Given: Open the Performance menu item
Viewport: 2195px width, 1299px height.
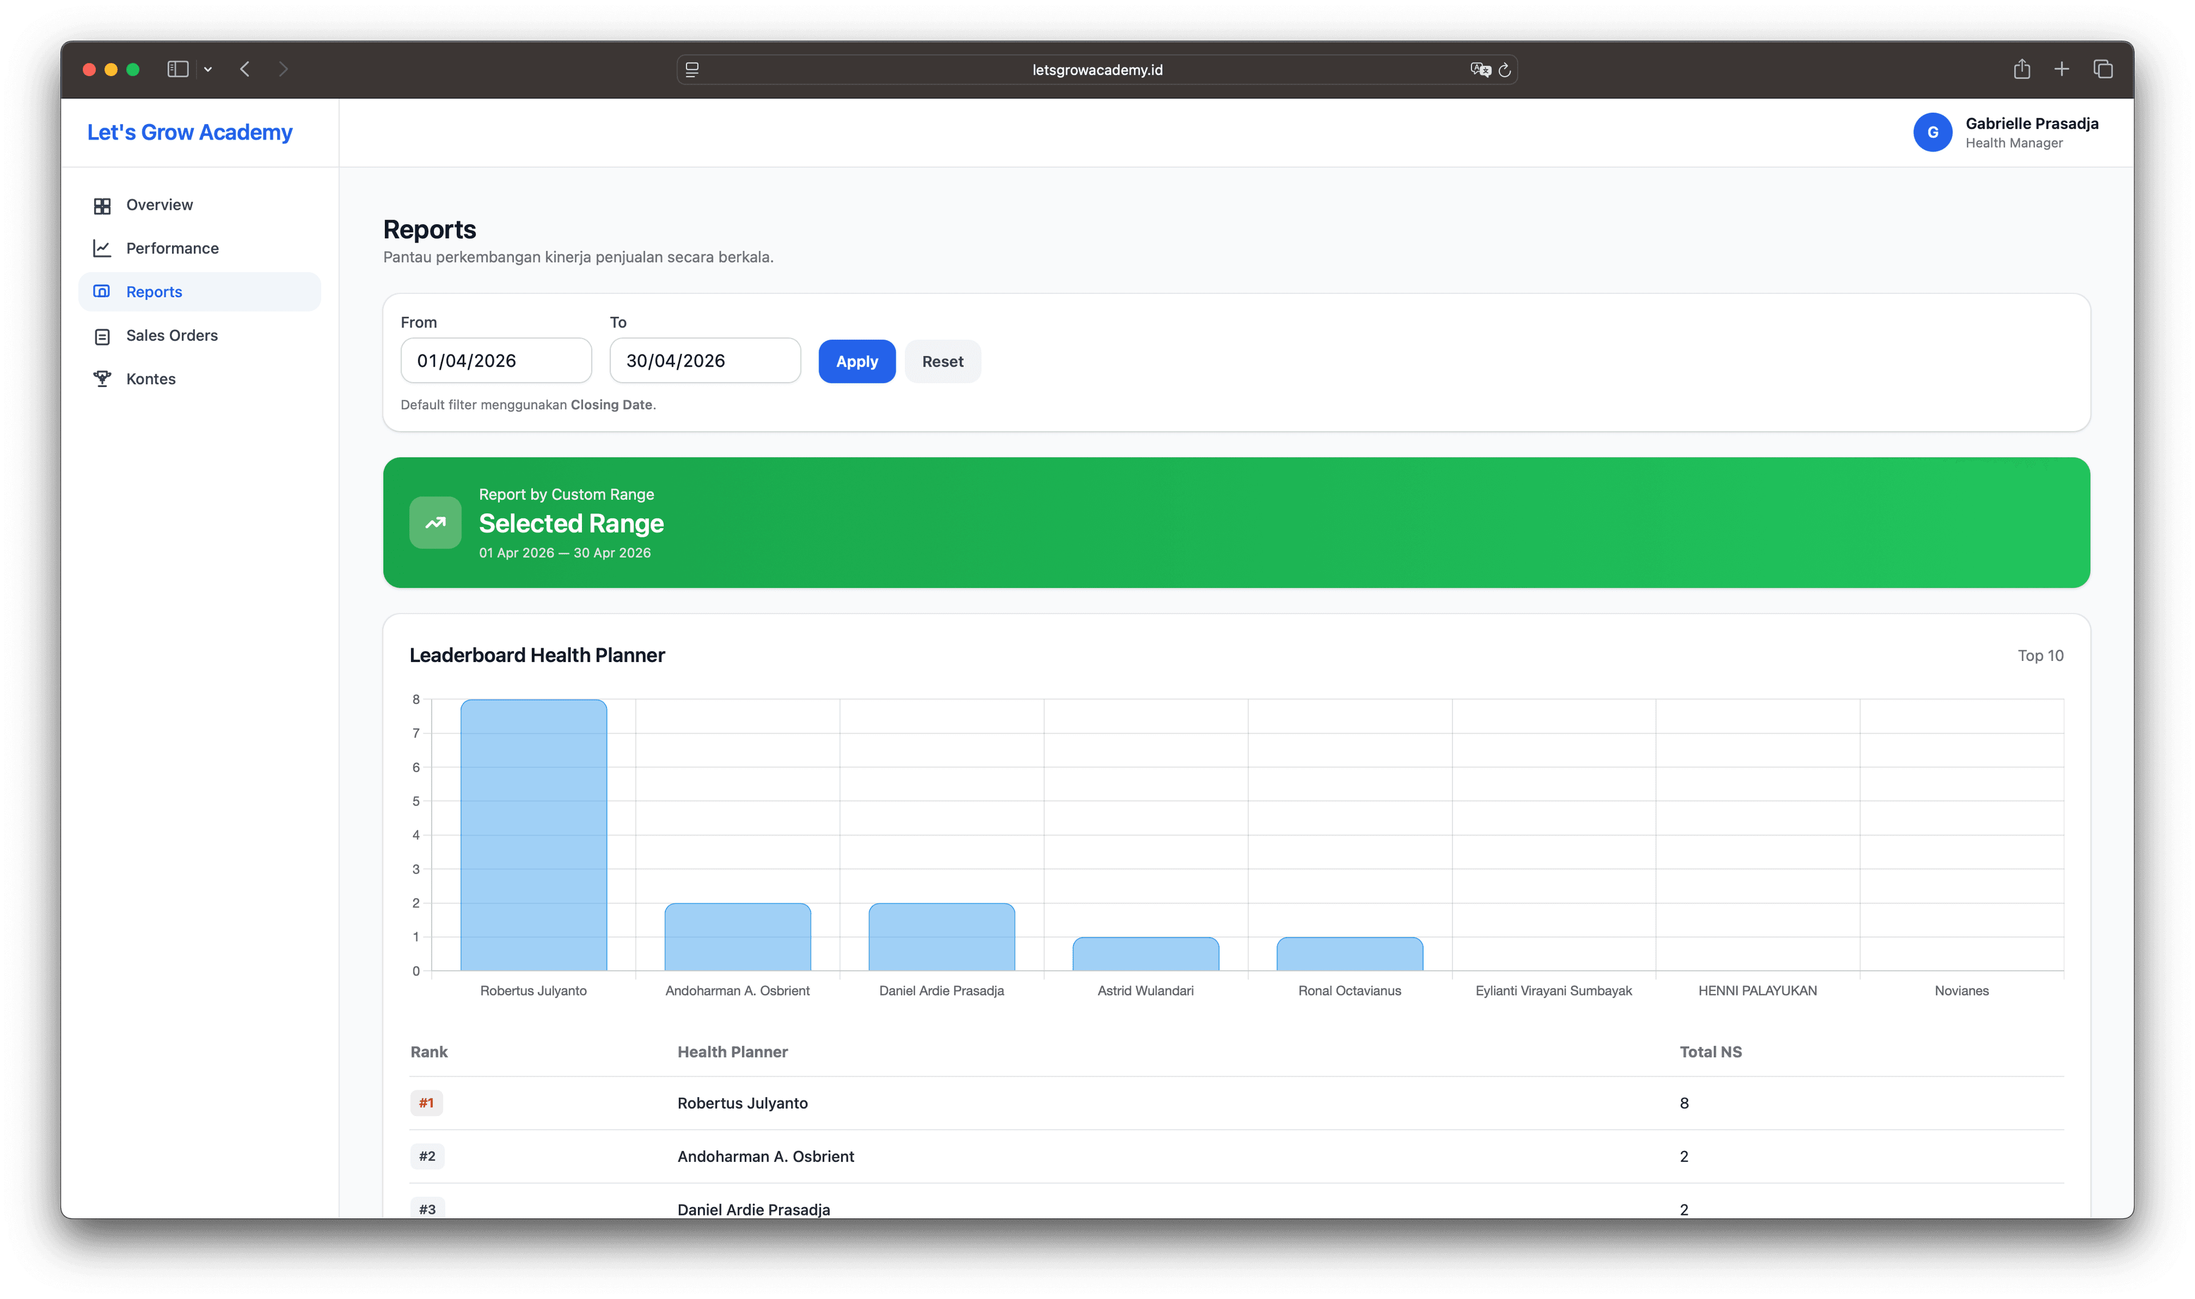Looking at the screenshot, I should coord(199,249).
